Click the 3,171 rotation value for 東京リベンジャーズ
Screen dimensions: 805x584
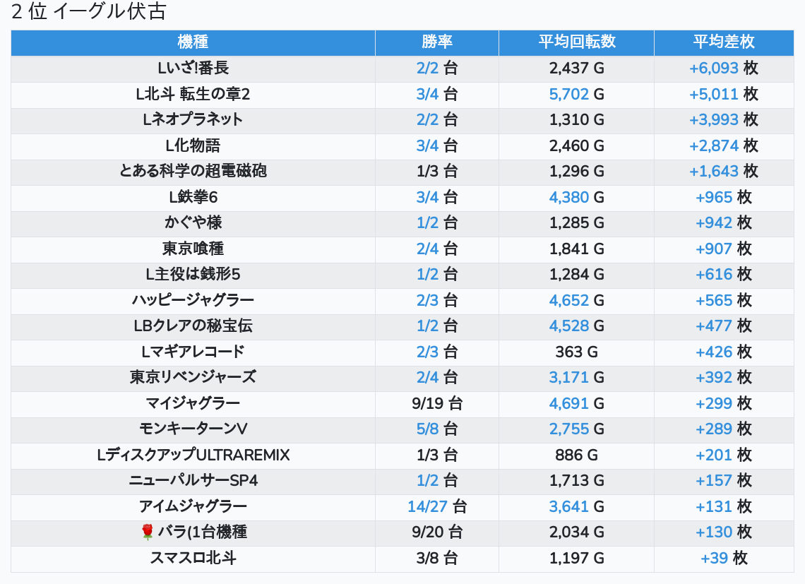568,378
